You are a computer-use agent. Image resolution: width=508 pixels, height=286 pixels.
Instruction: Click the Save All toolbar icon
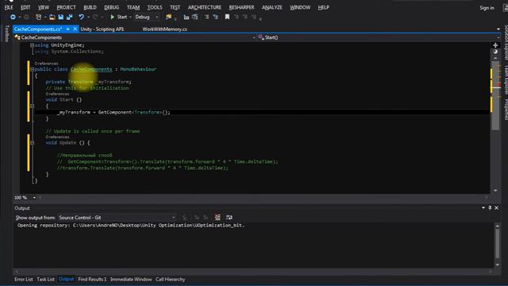[69, 17]
